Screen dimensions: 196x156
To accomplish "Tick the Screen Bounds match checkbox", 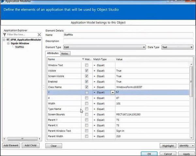I will (x=87, y=114).
